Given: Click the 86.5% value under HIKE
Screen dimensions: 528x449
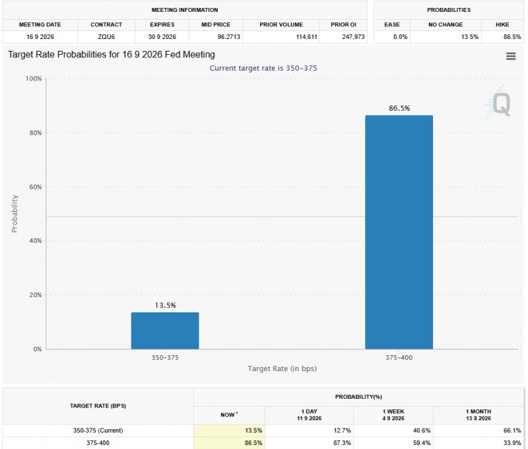Looking at the screenshot, I should [x=512, y=37].
